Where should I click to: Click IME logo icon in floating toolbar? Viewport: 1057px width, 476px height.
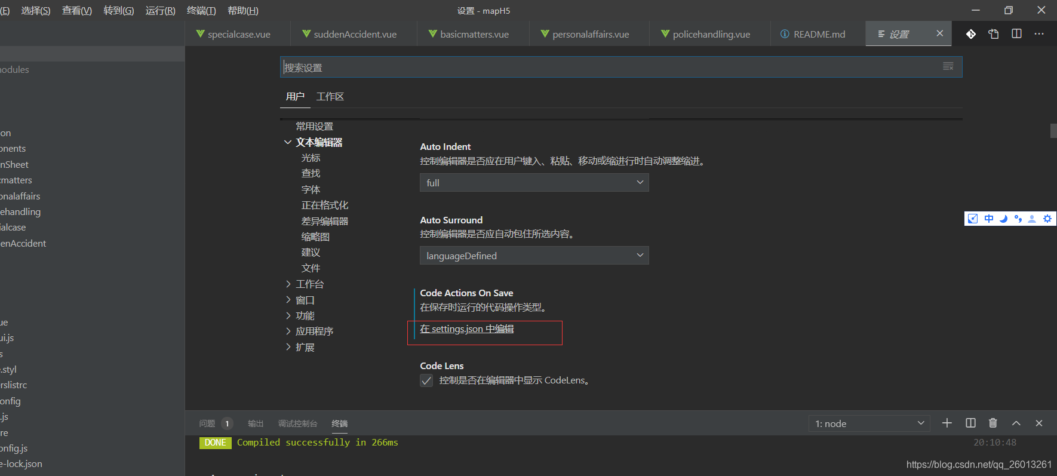(973, 219)
